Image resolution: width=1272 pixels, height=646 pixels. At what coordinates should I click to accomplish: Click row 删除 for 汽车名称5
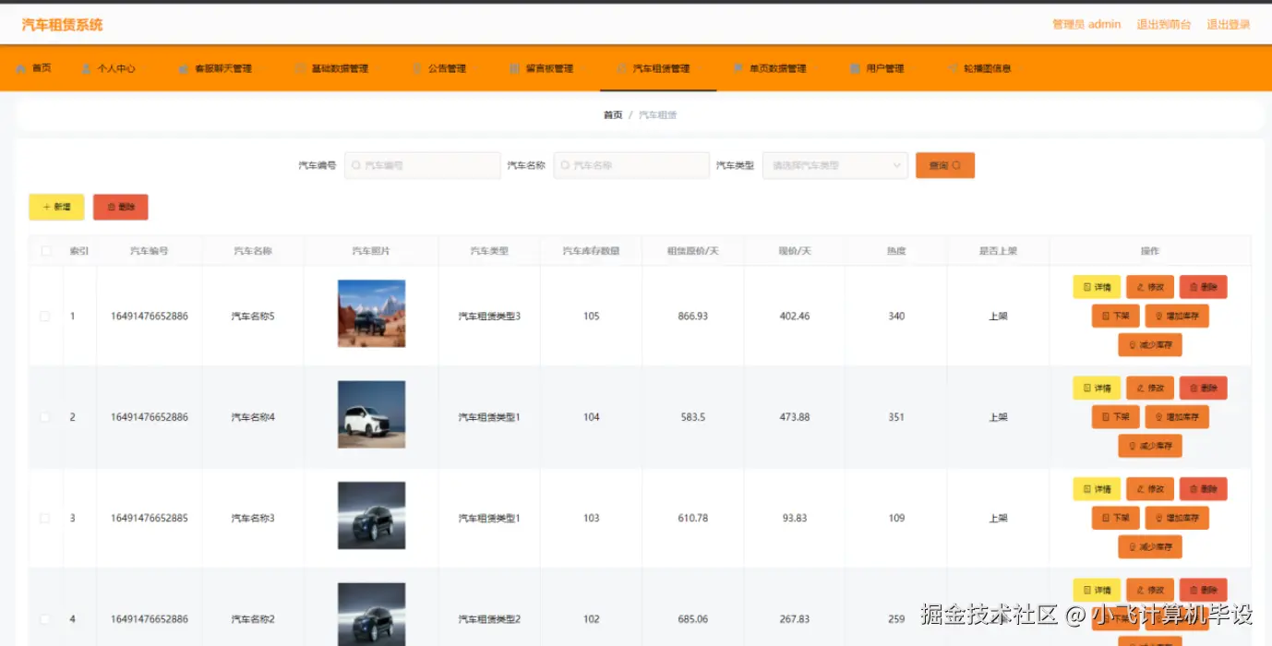click(1204, 287)
